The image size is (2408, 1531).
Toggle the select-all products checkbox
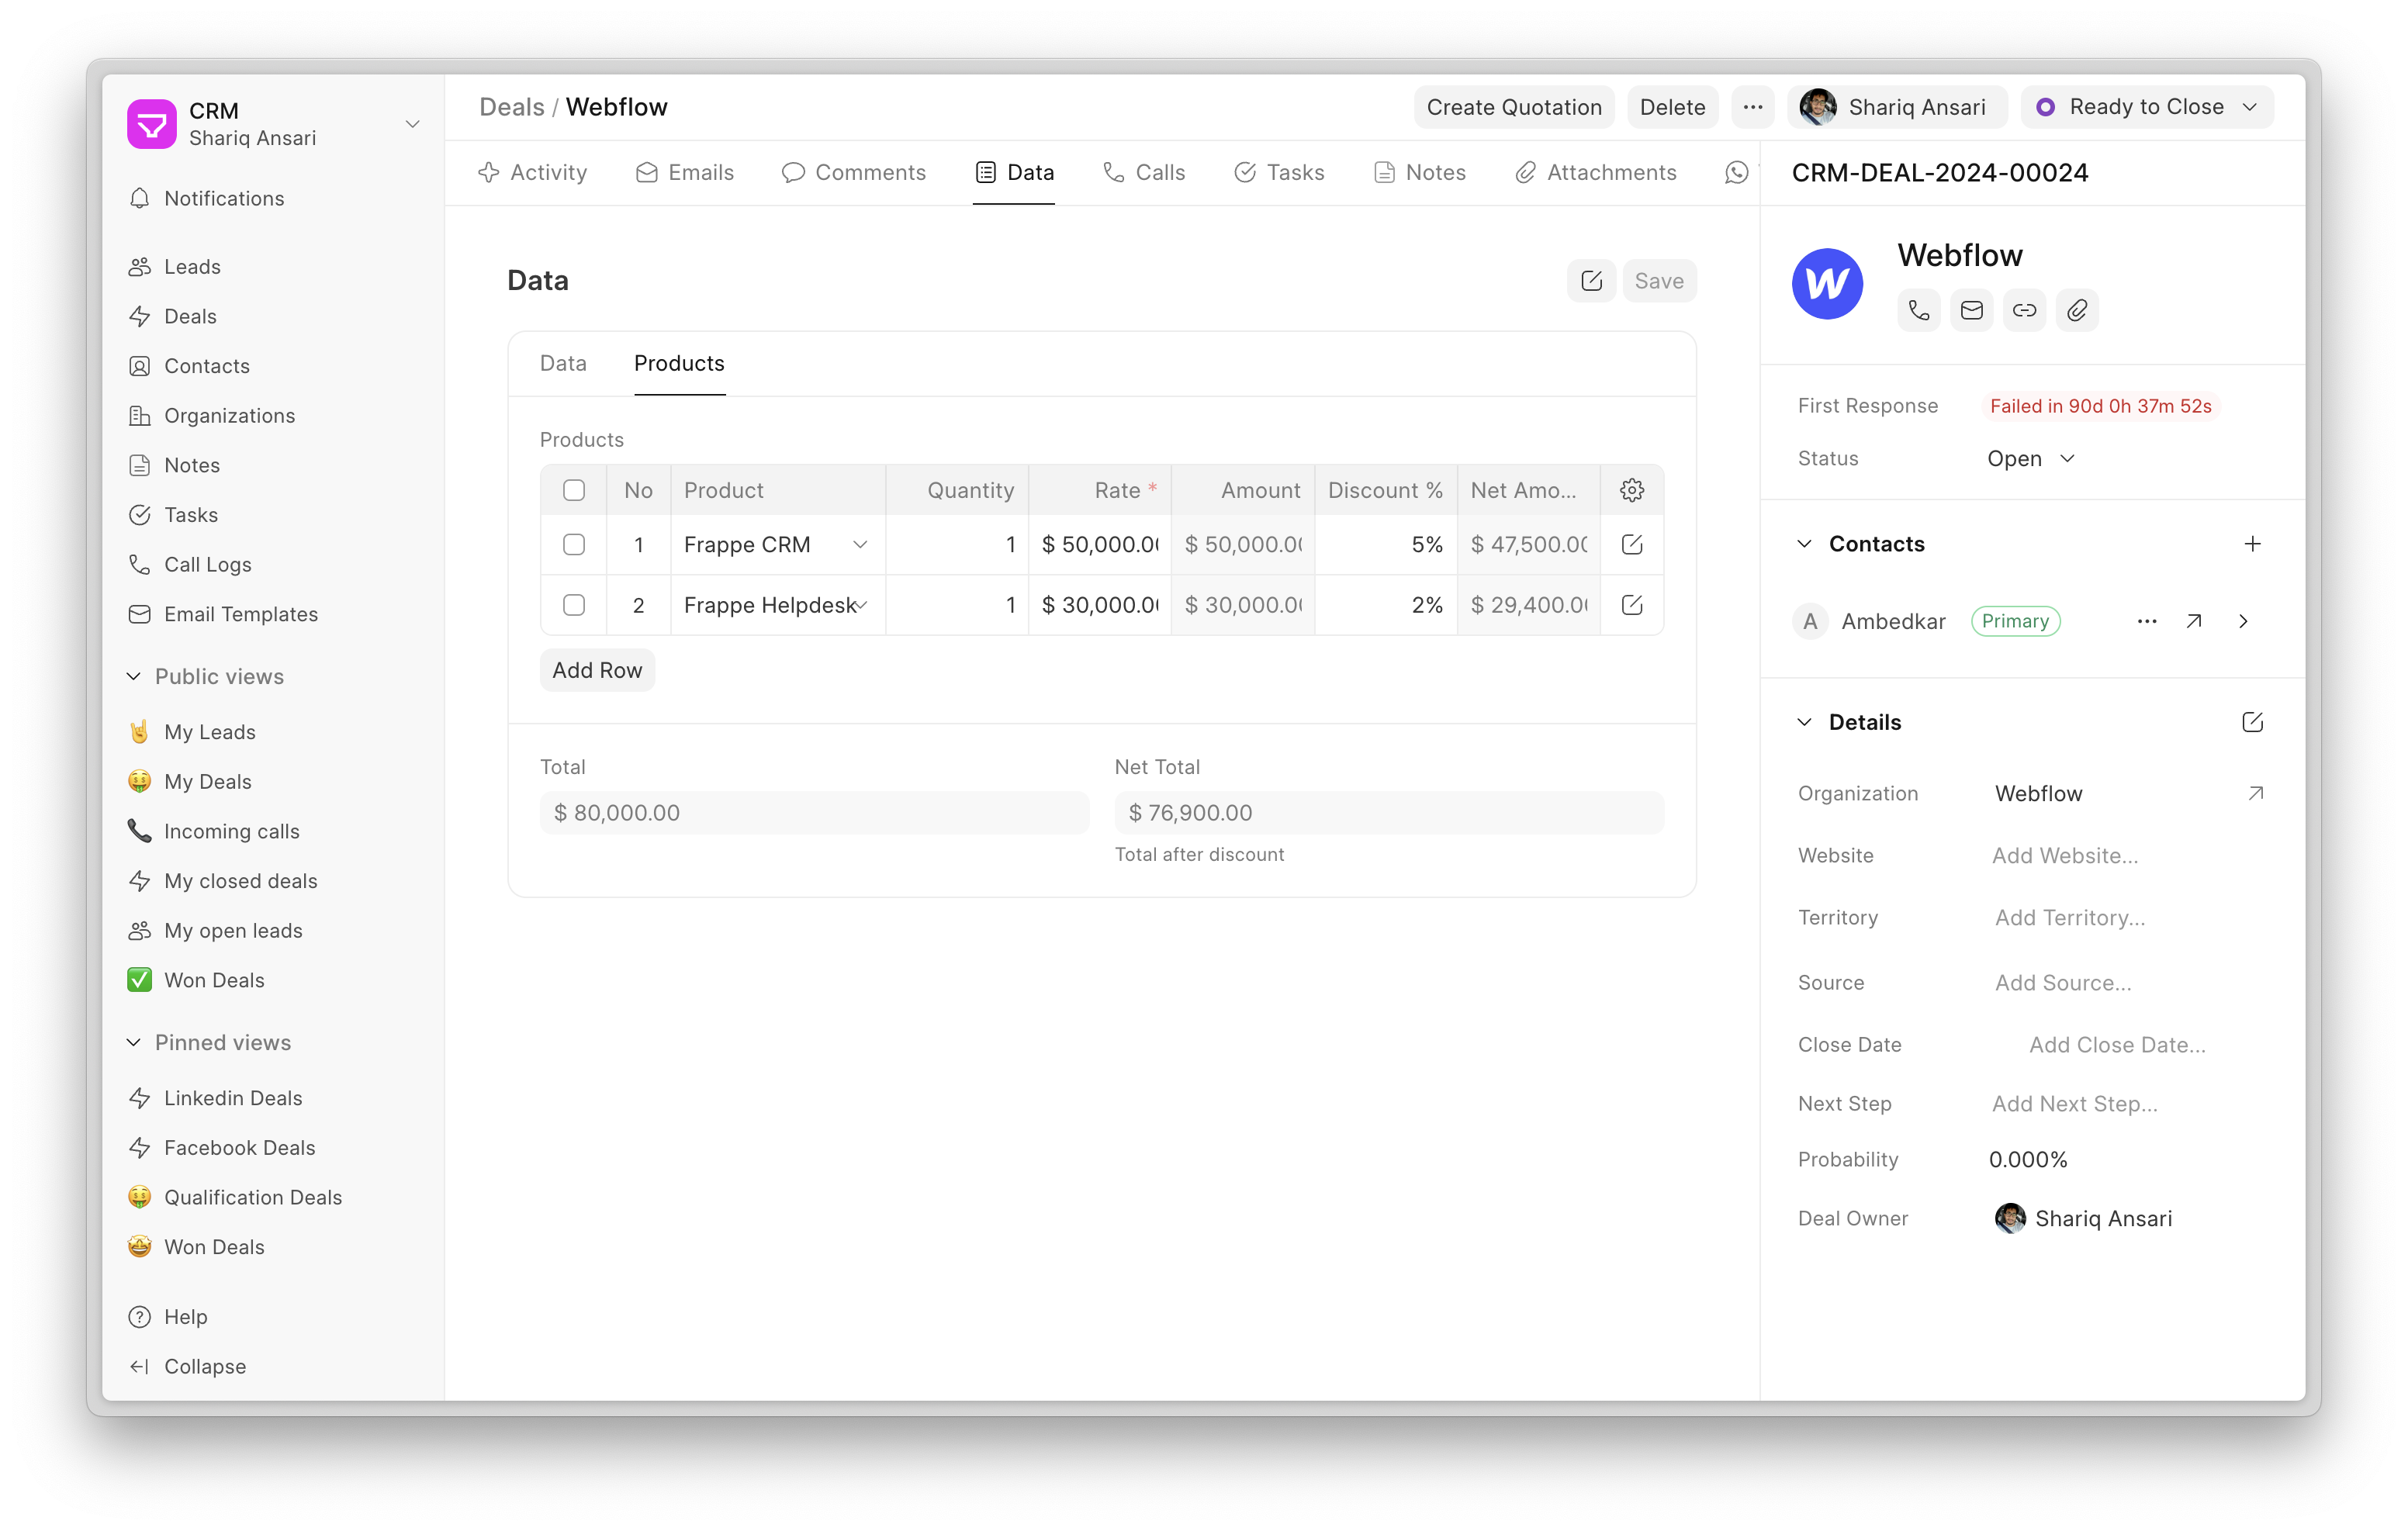click(x=573, y=490)
